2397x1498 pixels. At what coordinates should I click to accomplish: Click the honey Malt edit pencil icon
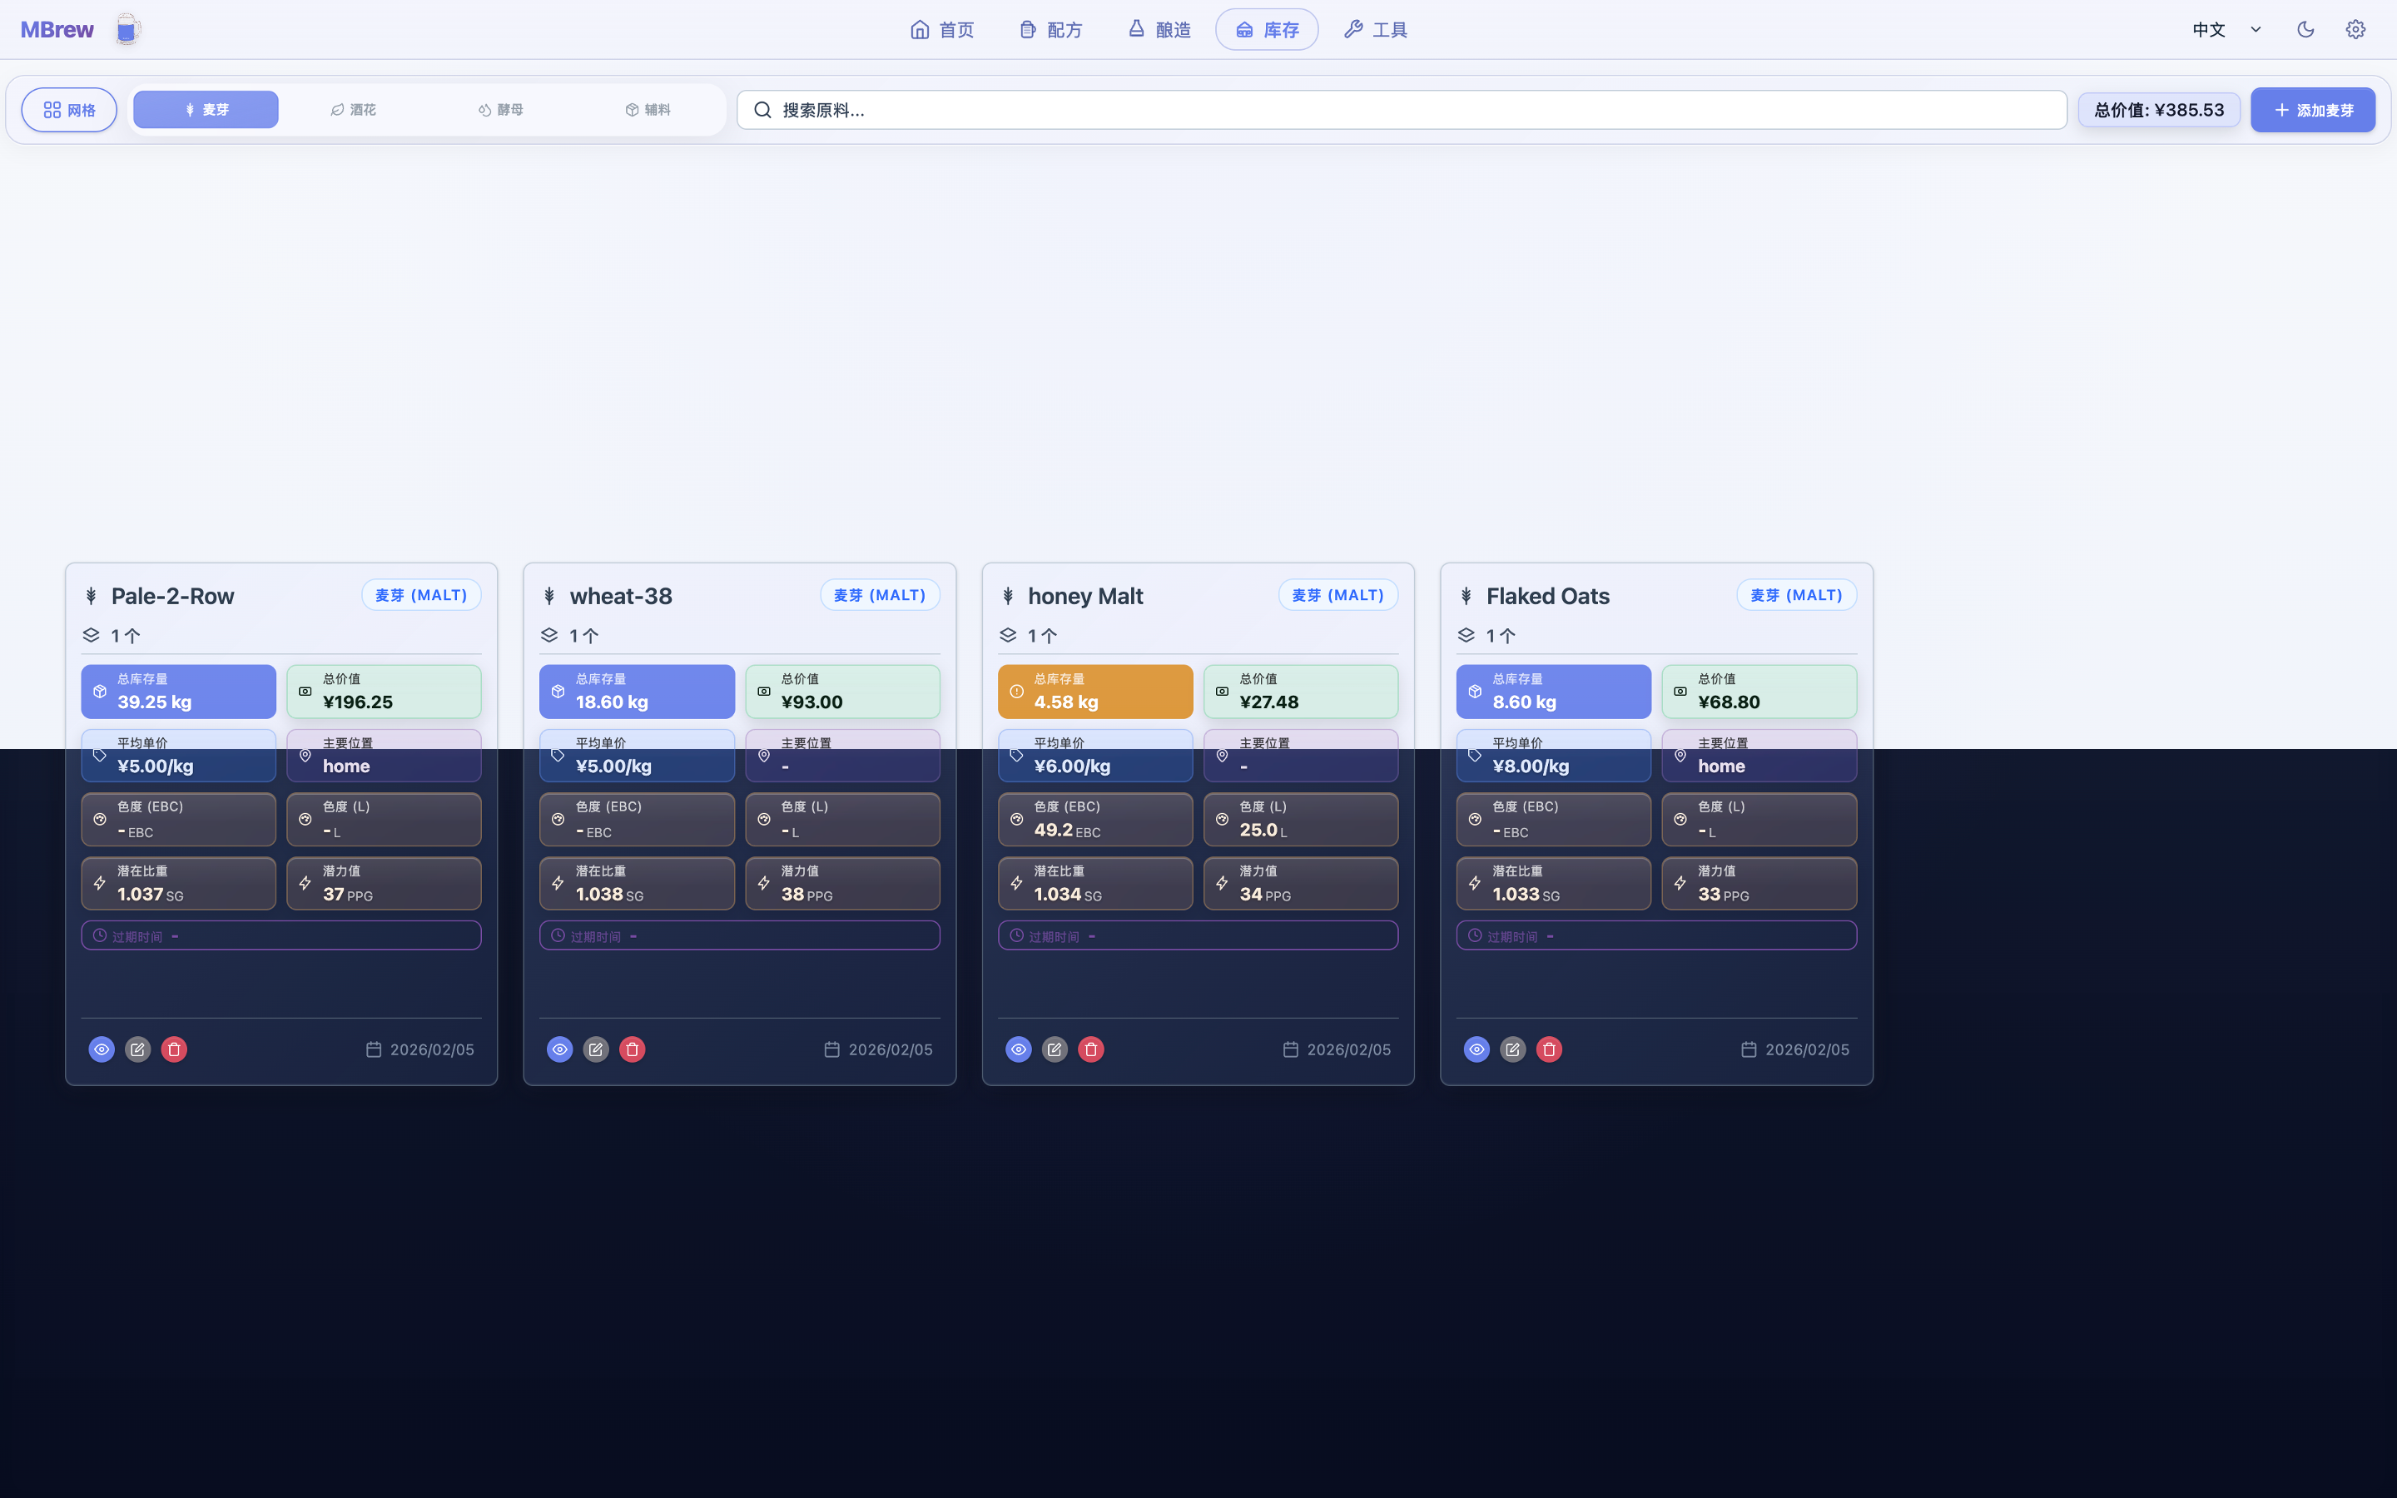(1054, 1049)
